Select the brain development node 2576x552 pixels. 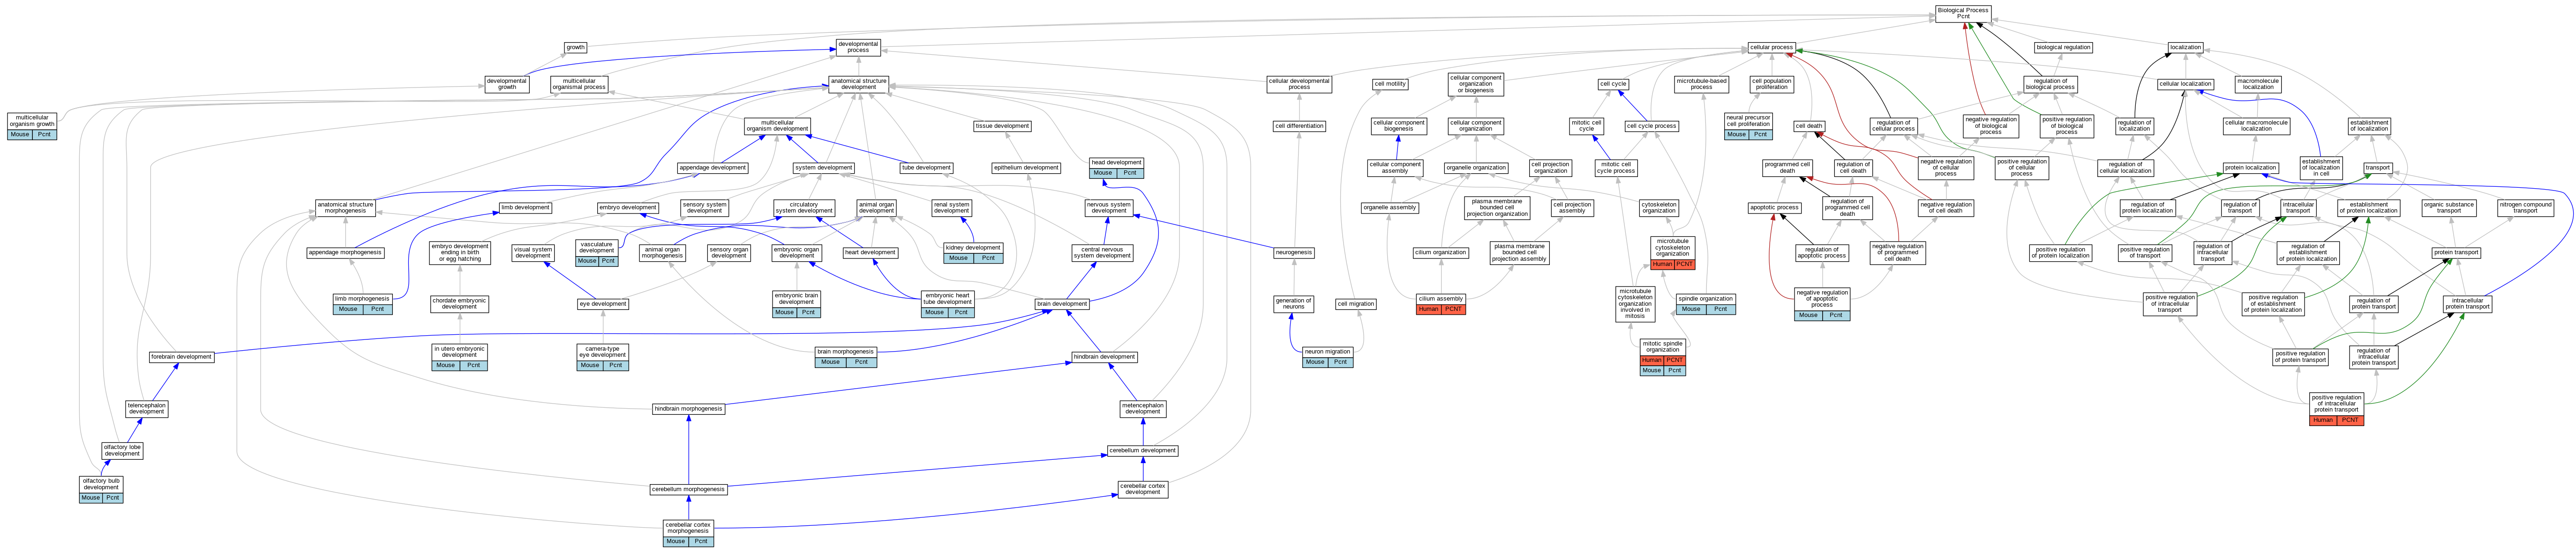click(1062, 303)
